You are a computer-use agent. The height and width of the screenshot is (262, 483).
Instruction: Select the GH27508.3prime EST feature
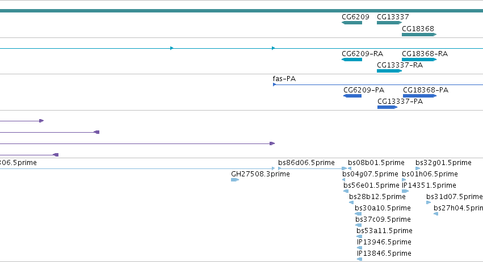click(235, 180)
